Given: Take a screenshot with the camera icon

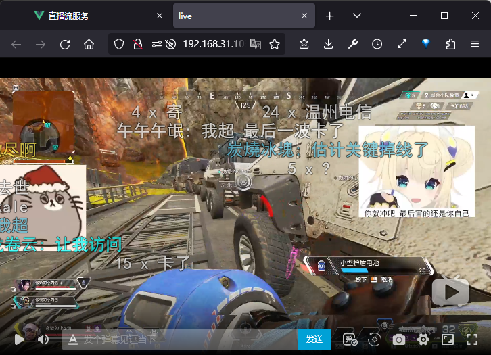Looking at the screenshot, I should coord(400,339).
